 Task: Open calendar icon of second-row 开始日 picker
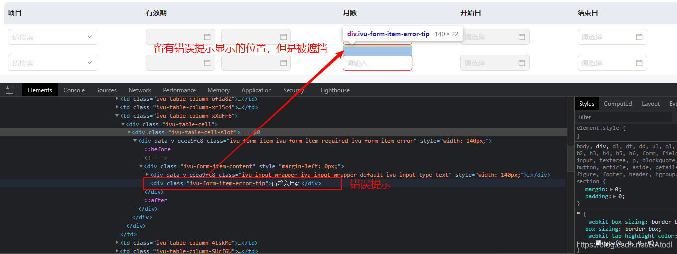coord(522,63)
